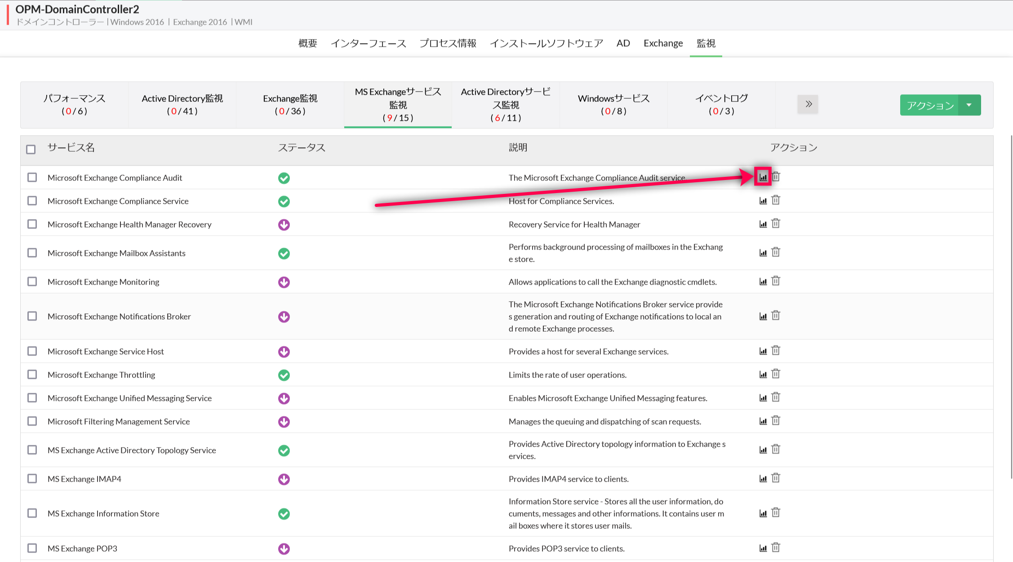Open graph for Health Manager Recovery
1013x562 pixels.
tap(763, 224)
